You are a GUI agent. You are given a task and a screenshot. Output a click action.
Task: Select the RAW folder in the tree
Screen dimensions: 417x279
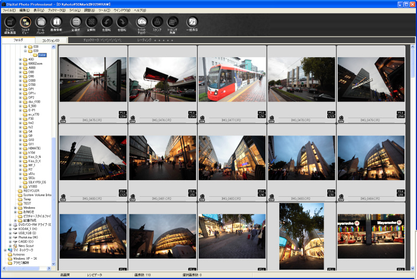tap(42, 55)
